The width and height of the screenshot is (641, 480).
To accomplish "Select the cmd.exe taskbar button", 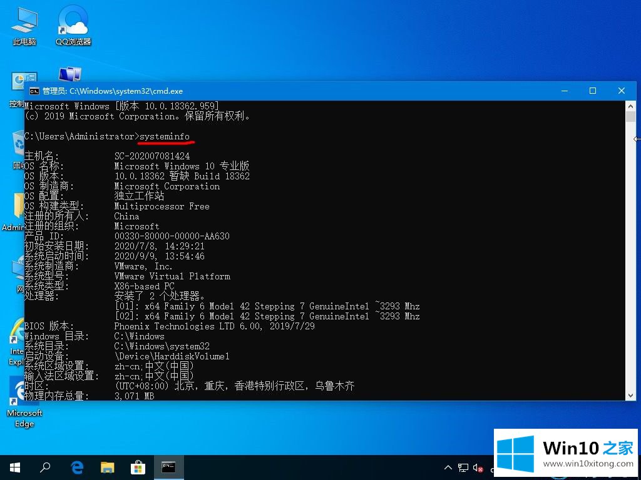I will [x=168, y=467].
